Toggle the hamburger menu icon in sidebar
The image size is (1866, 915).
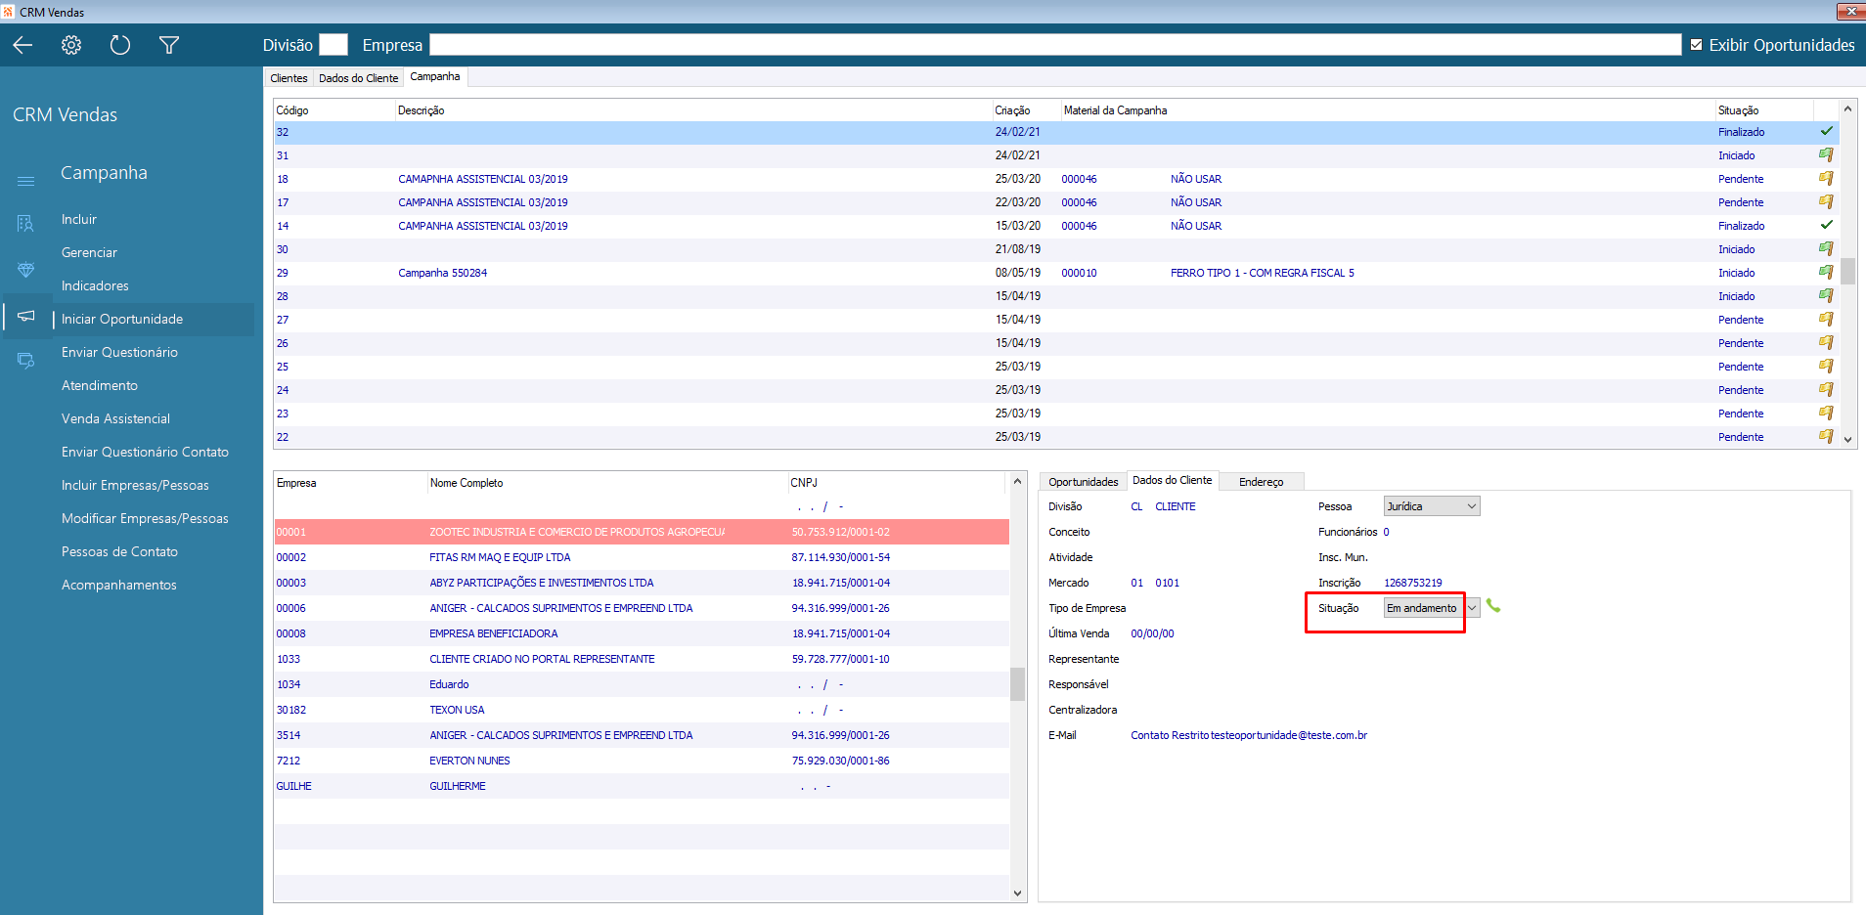(x=25, y=181)
